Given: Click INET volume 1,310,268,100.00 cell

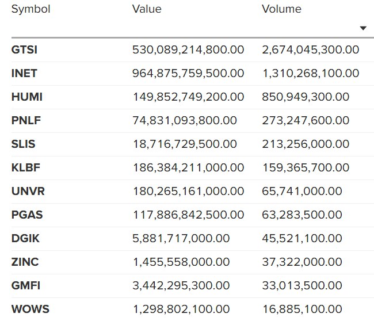Looking at the screenshot, I should tap(310, 74).
